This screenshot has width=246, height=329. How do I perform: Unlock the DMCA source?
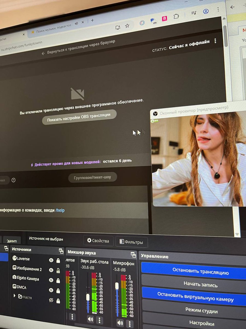[58, 291]
